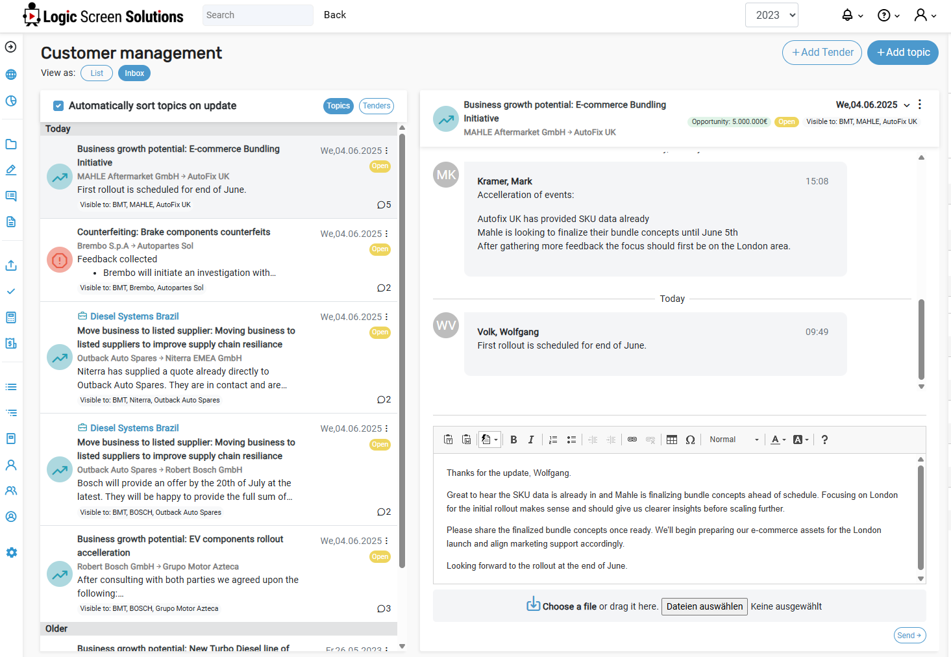Screen dimensions: 951x657
Task: Expand the We,04.06.2025 date chevron in header
Action: [907, 105]
